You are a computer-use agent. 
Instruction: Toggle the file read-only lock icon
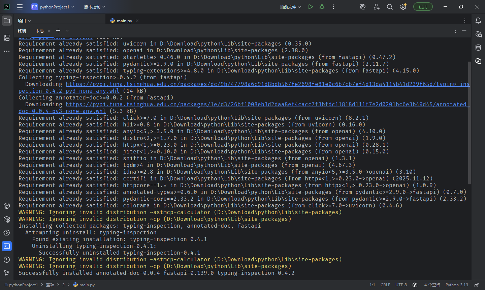pyautogui.click(x=477, y=285)
